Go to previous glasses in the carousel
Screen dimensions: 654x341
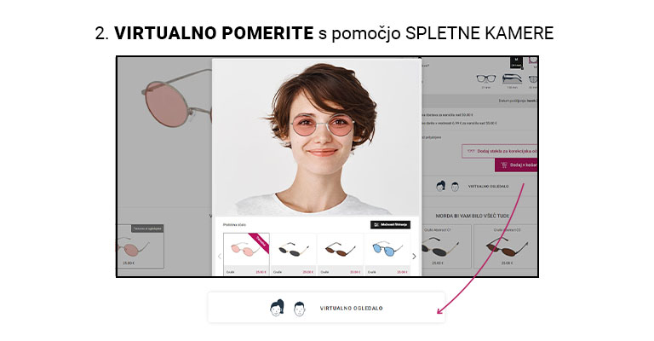[220, 257]
